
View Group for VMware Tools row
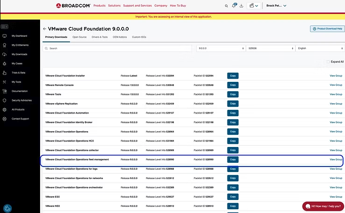[336, 94]
